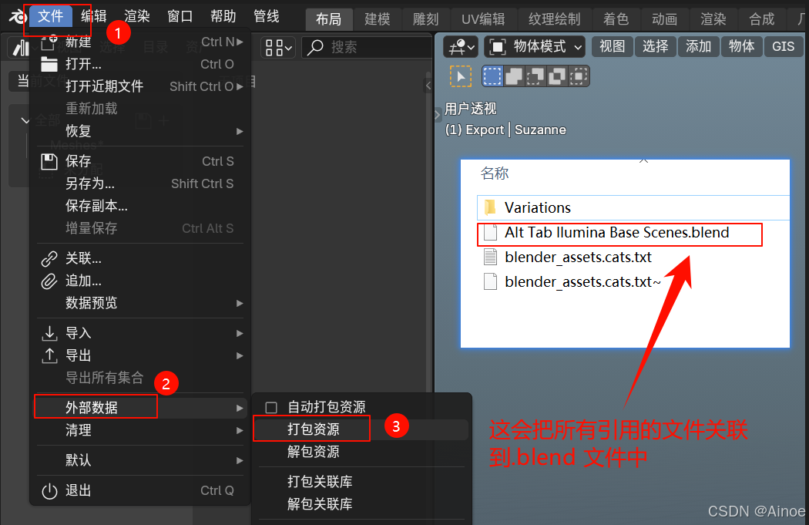
Task: Select the tweak select tool icon
Action: (x=461, y=77)
